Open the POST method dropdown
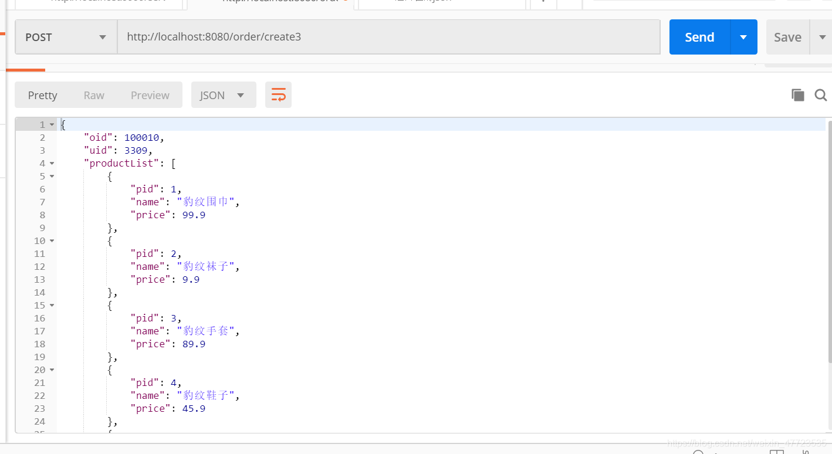Image resolution: width=832 pixels, height=454 pixels. click(66, 37)
